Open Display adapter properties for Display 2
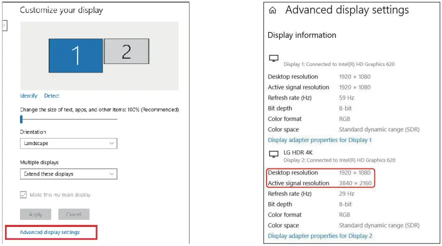Image resolution: width=442 pixels, height=246 pixels. (x=320, y=236)
